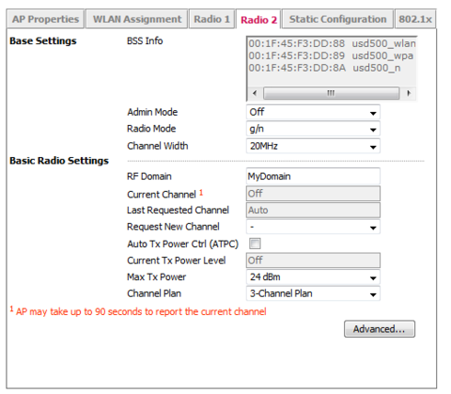The height and width of the screenshot is (394, 451).
Task: Select BSS entry 00:1F:45:F3:DD:88 usd500_wlan
Action: [x=332, y=43]
